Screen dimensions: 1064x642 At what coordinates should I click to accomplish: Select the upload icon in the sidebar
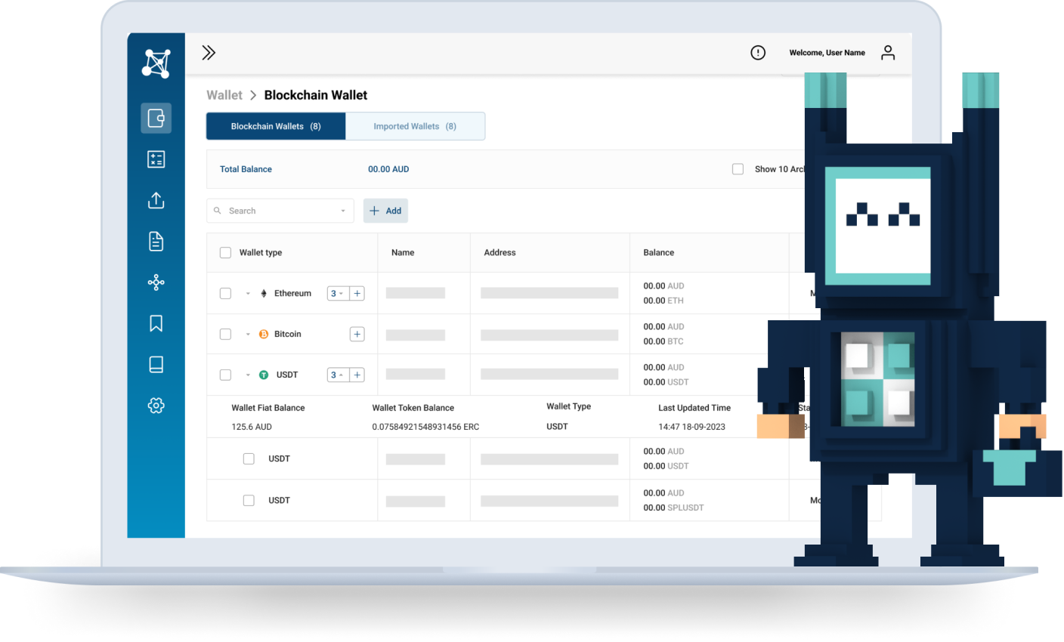click(x=156, y=200)
